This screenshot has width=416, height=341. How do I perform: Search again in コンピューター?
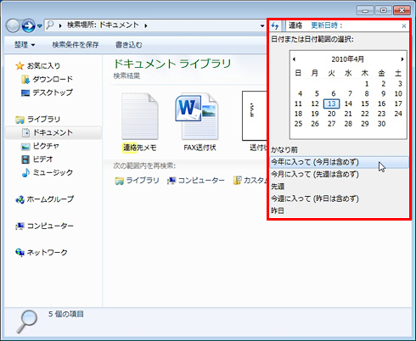[x=196, y=181]
